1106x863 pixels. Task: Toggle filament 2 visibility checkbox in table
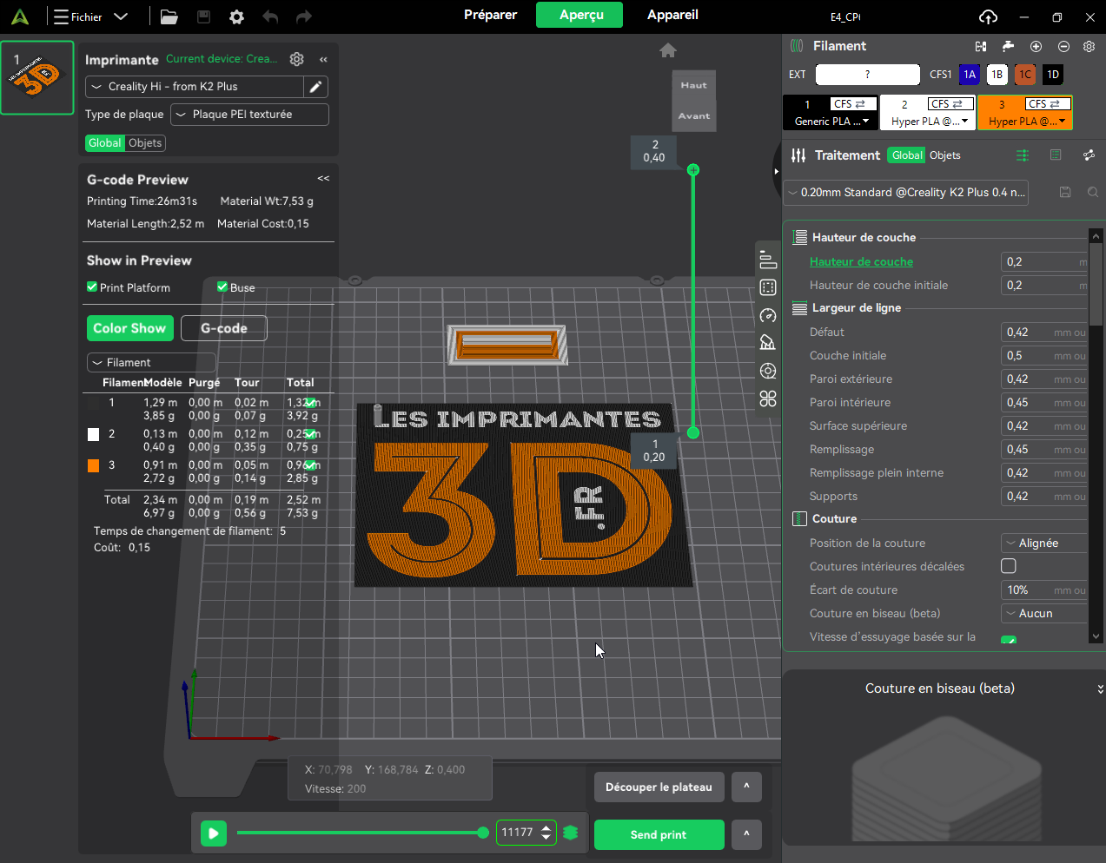point(311,434)
